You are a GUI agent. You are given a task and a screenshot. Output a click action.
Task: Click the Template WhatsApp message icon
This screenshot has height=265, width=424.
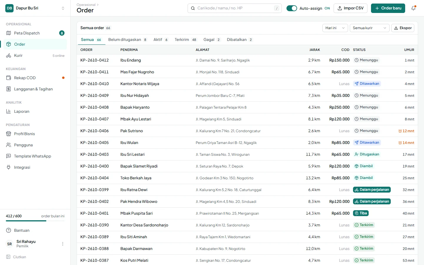tap(9, 156)
